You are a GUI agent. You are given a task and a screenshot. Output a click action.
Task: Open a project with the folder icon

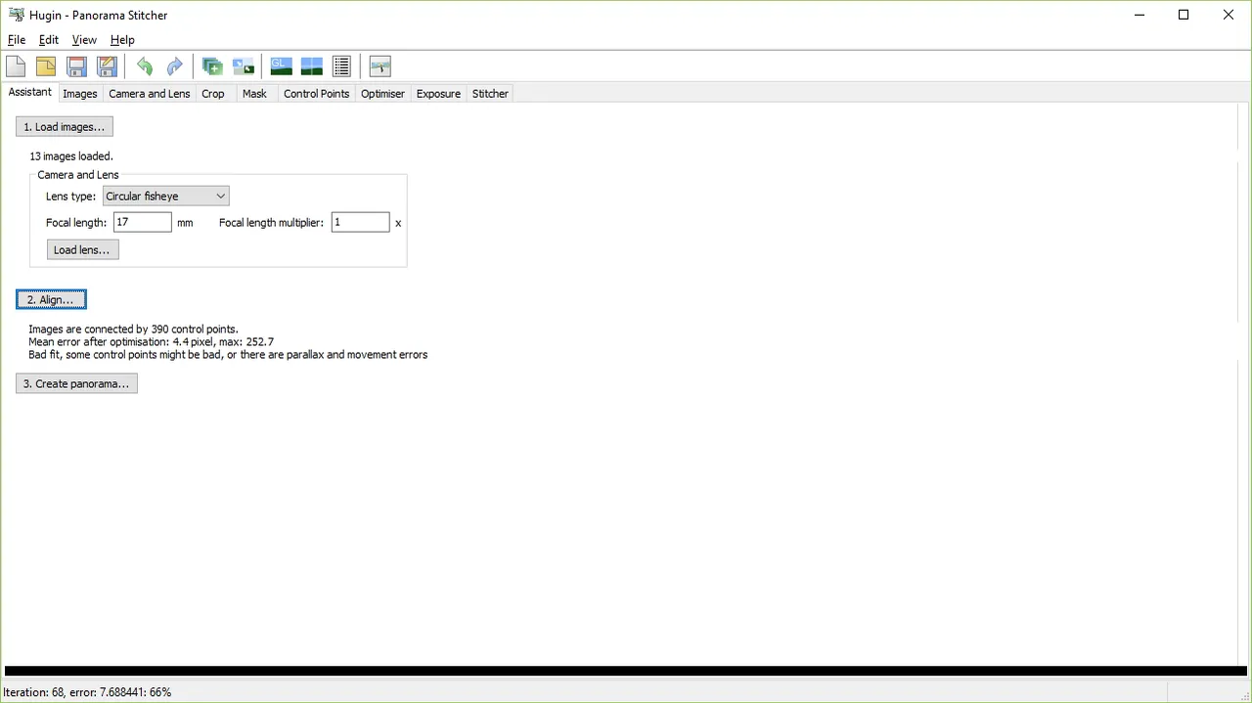pos(46,66)
